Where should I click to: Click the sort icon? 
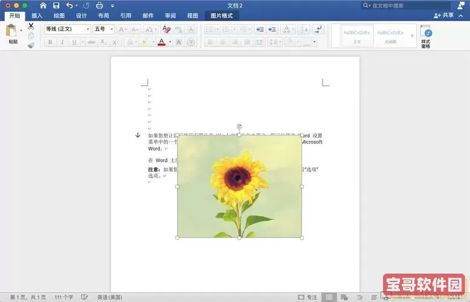click(x=304, y=30)
